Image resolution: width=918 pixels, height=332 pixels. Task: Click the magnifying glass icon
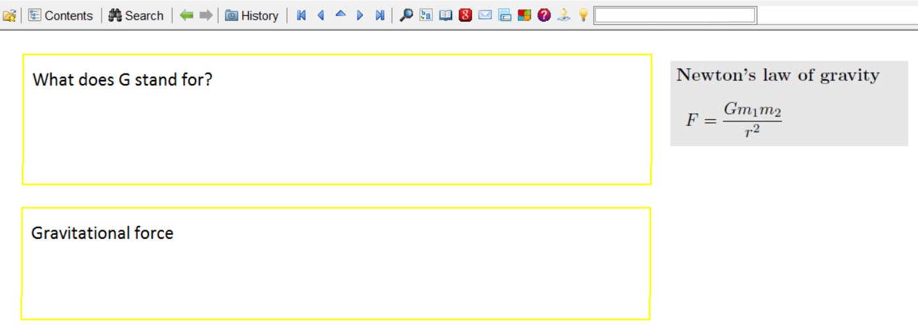coord(406,15)
